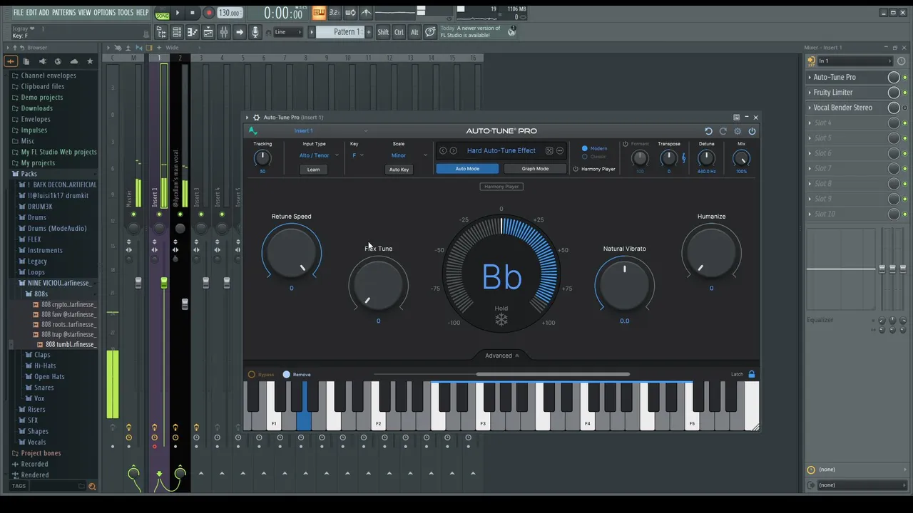Open Auto-Tune Pro settings gear
This screenshot has height=513, width=913.
[x=738, y=131]
